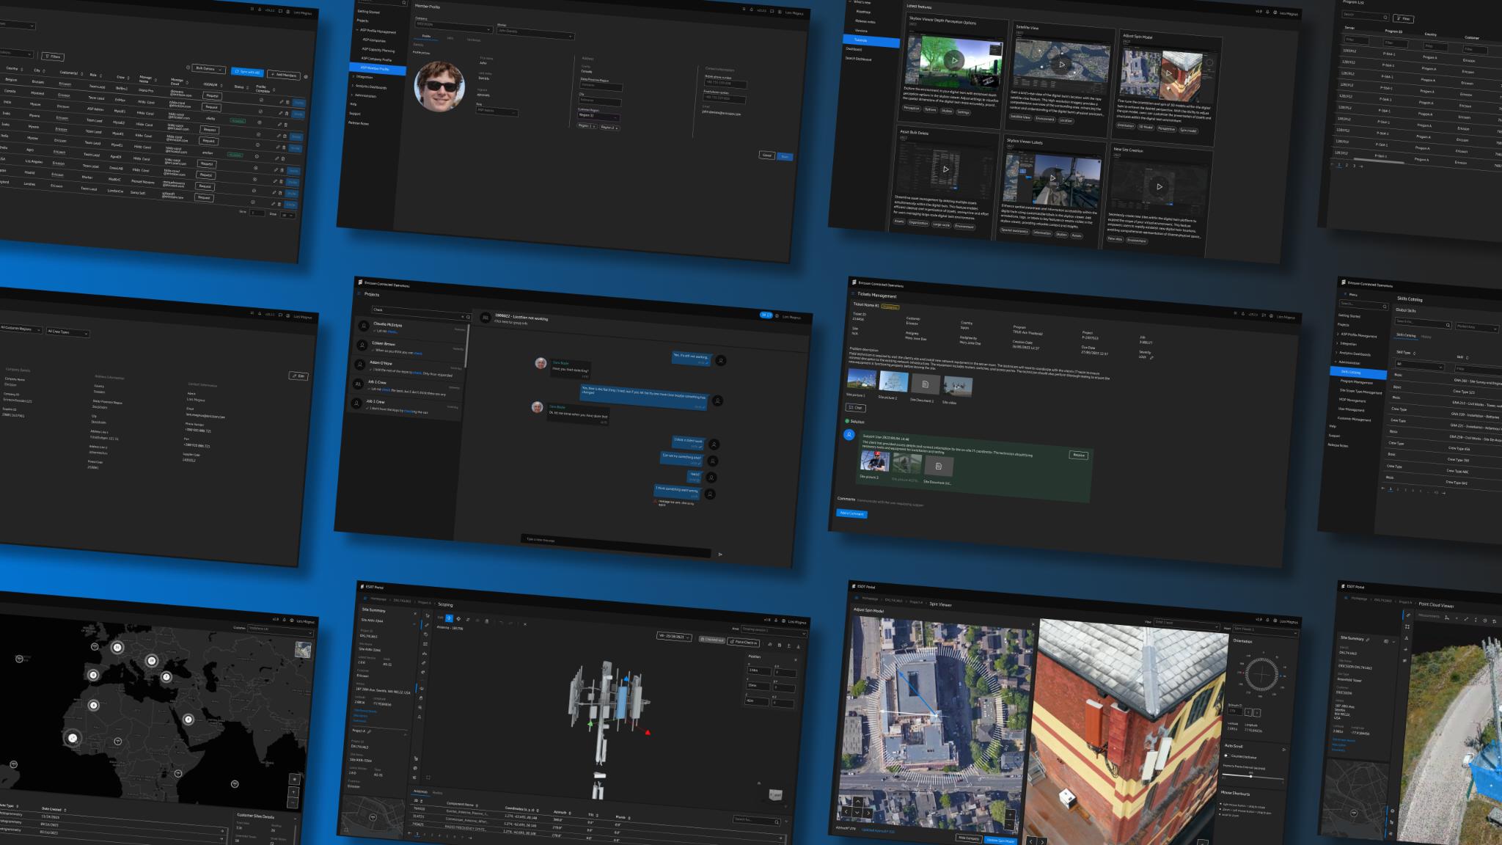Image resolution: width=1502 pixels, height=845 pixels.
Task: Click Cancel in Member Profile
Action: (766, 156)
